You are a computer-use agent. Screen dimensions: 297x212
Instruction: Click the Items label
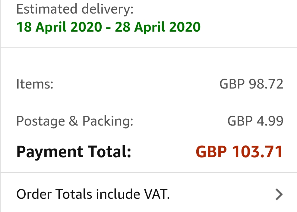pyautogui.click(x=35, y=84)
